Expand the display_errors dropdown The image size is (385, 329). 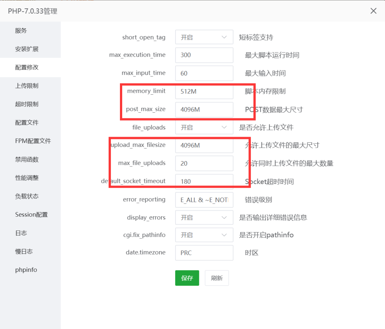(204, 217)
